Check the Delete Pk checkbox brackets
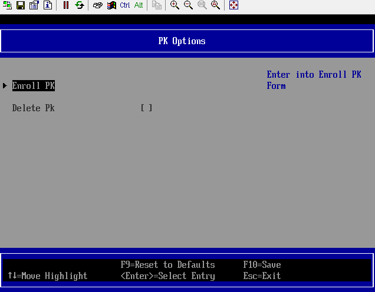The height and width of the screenshot is (292, 375). coord(147,108)
